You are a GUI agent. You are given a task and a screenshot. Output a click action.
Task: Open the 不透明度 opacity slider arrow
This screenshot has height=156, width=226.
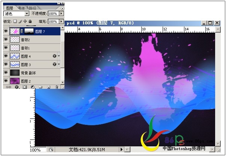click(61, 13)
